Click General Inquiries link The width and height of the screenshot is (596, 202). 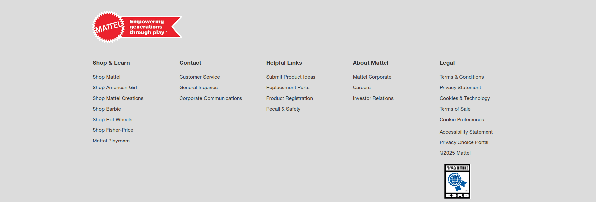coord(198,88)
